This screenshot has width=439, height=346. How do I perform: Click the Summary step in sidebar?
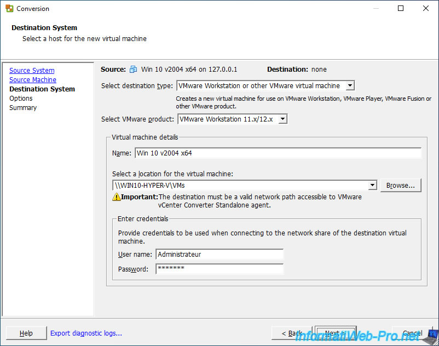(x=23, y=108)
